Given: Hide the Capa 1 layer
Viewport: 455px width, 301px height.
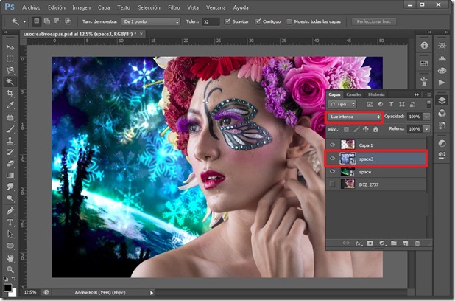Looking at the screenshot, I should click(333, 145).
